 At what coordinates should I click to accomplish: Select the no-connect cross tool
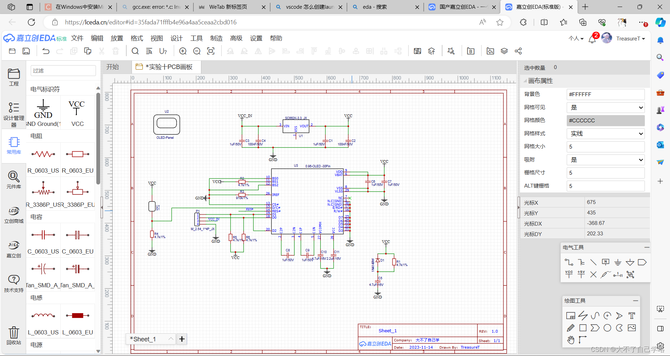pos(593,275)
